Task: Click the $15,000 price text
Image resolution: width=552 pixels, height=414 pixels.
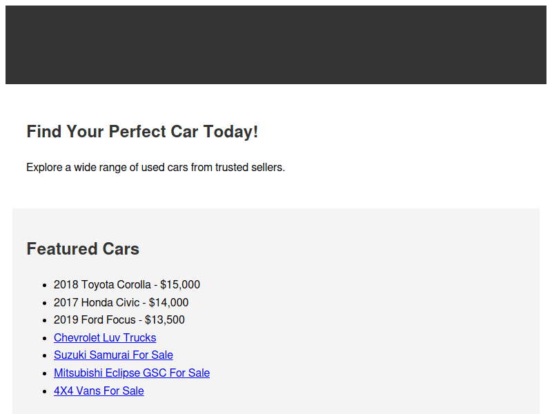Action: (x=180, y=284)
